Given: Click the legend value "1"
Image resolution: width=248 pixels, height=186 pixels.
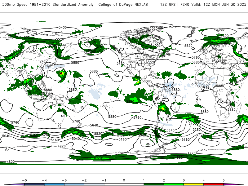Looking at the screenshot, I should 144,180.
